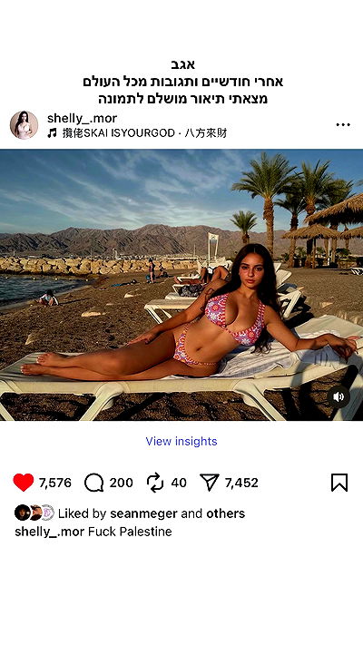Tap the music note icon beside audio track
Viewport: 363px width, 645px height.
click(52, 133)
